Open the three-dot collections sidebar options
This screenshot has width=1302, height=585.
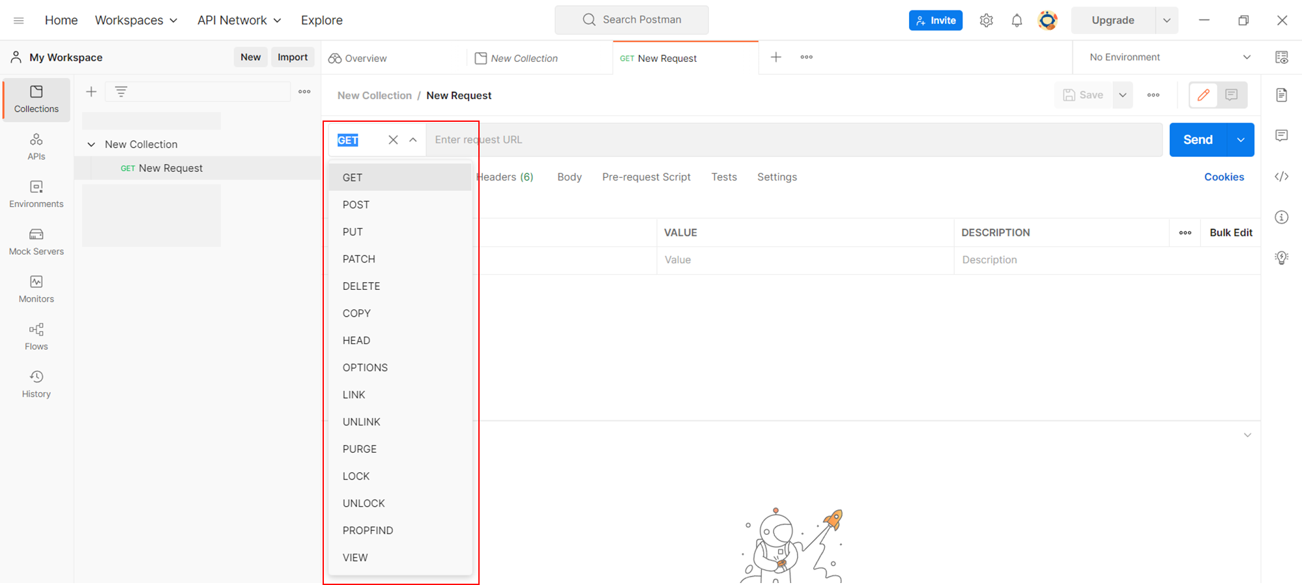point(304,92)
